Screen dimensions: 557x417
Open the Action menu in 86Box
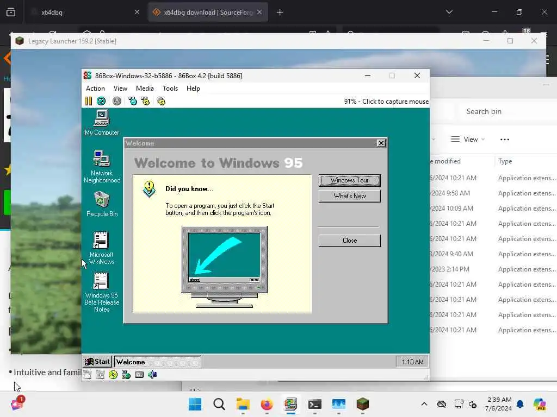(x=95, y=89)
